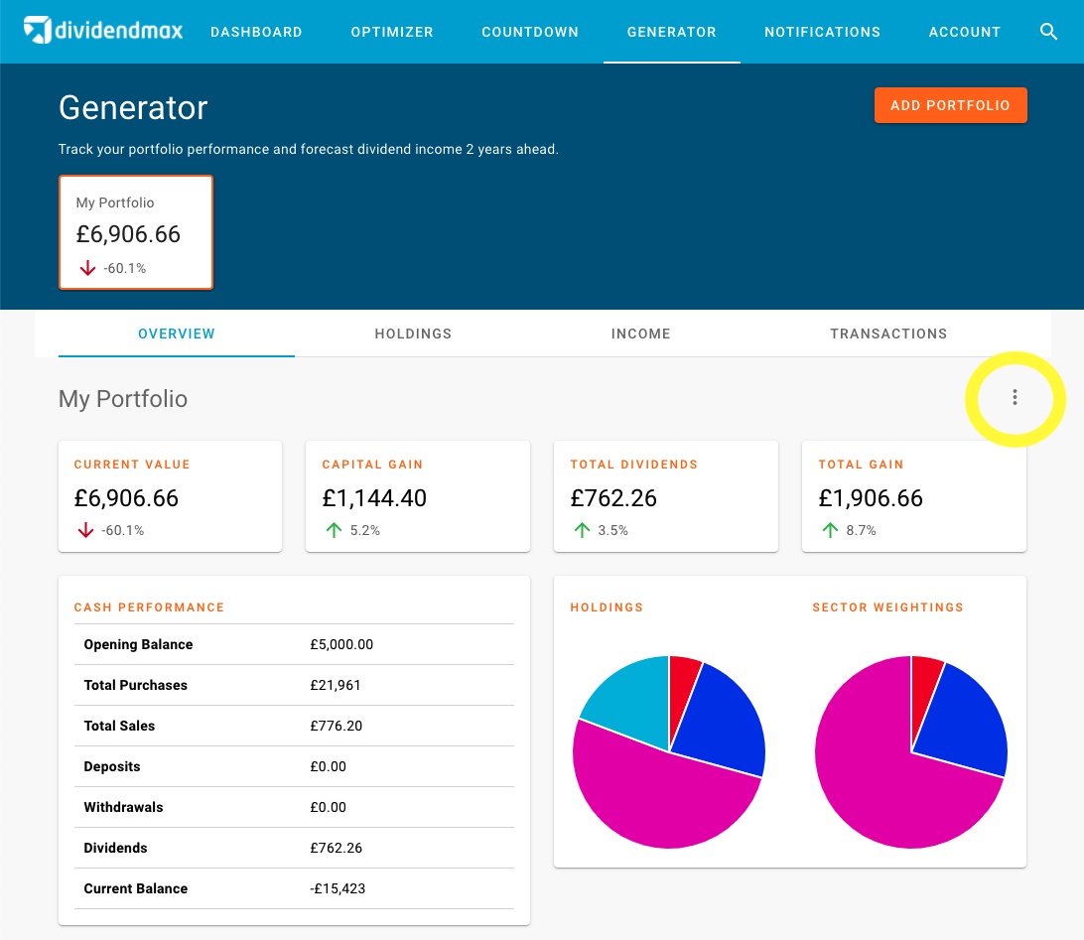Select Generator in the top navigation

coord(672,32)
